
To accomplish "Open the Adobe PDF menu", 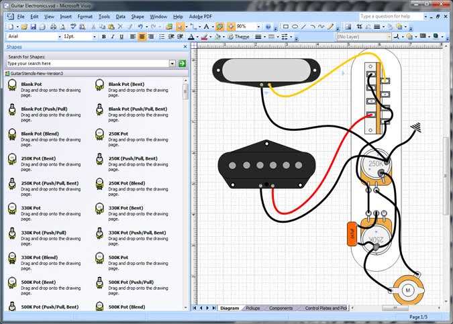I will tap(201, 17).
